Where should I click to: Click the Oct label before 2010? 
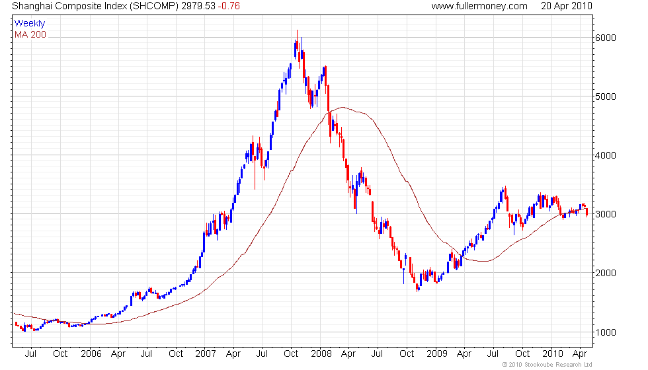click(x=522, y=353)
